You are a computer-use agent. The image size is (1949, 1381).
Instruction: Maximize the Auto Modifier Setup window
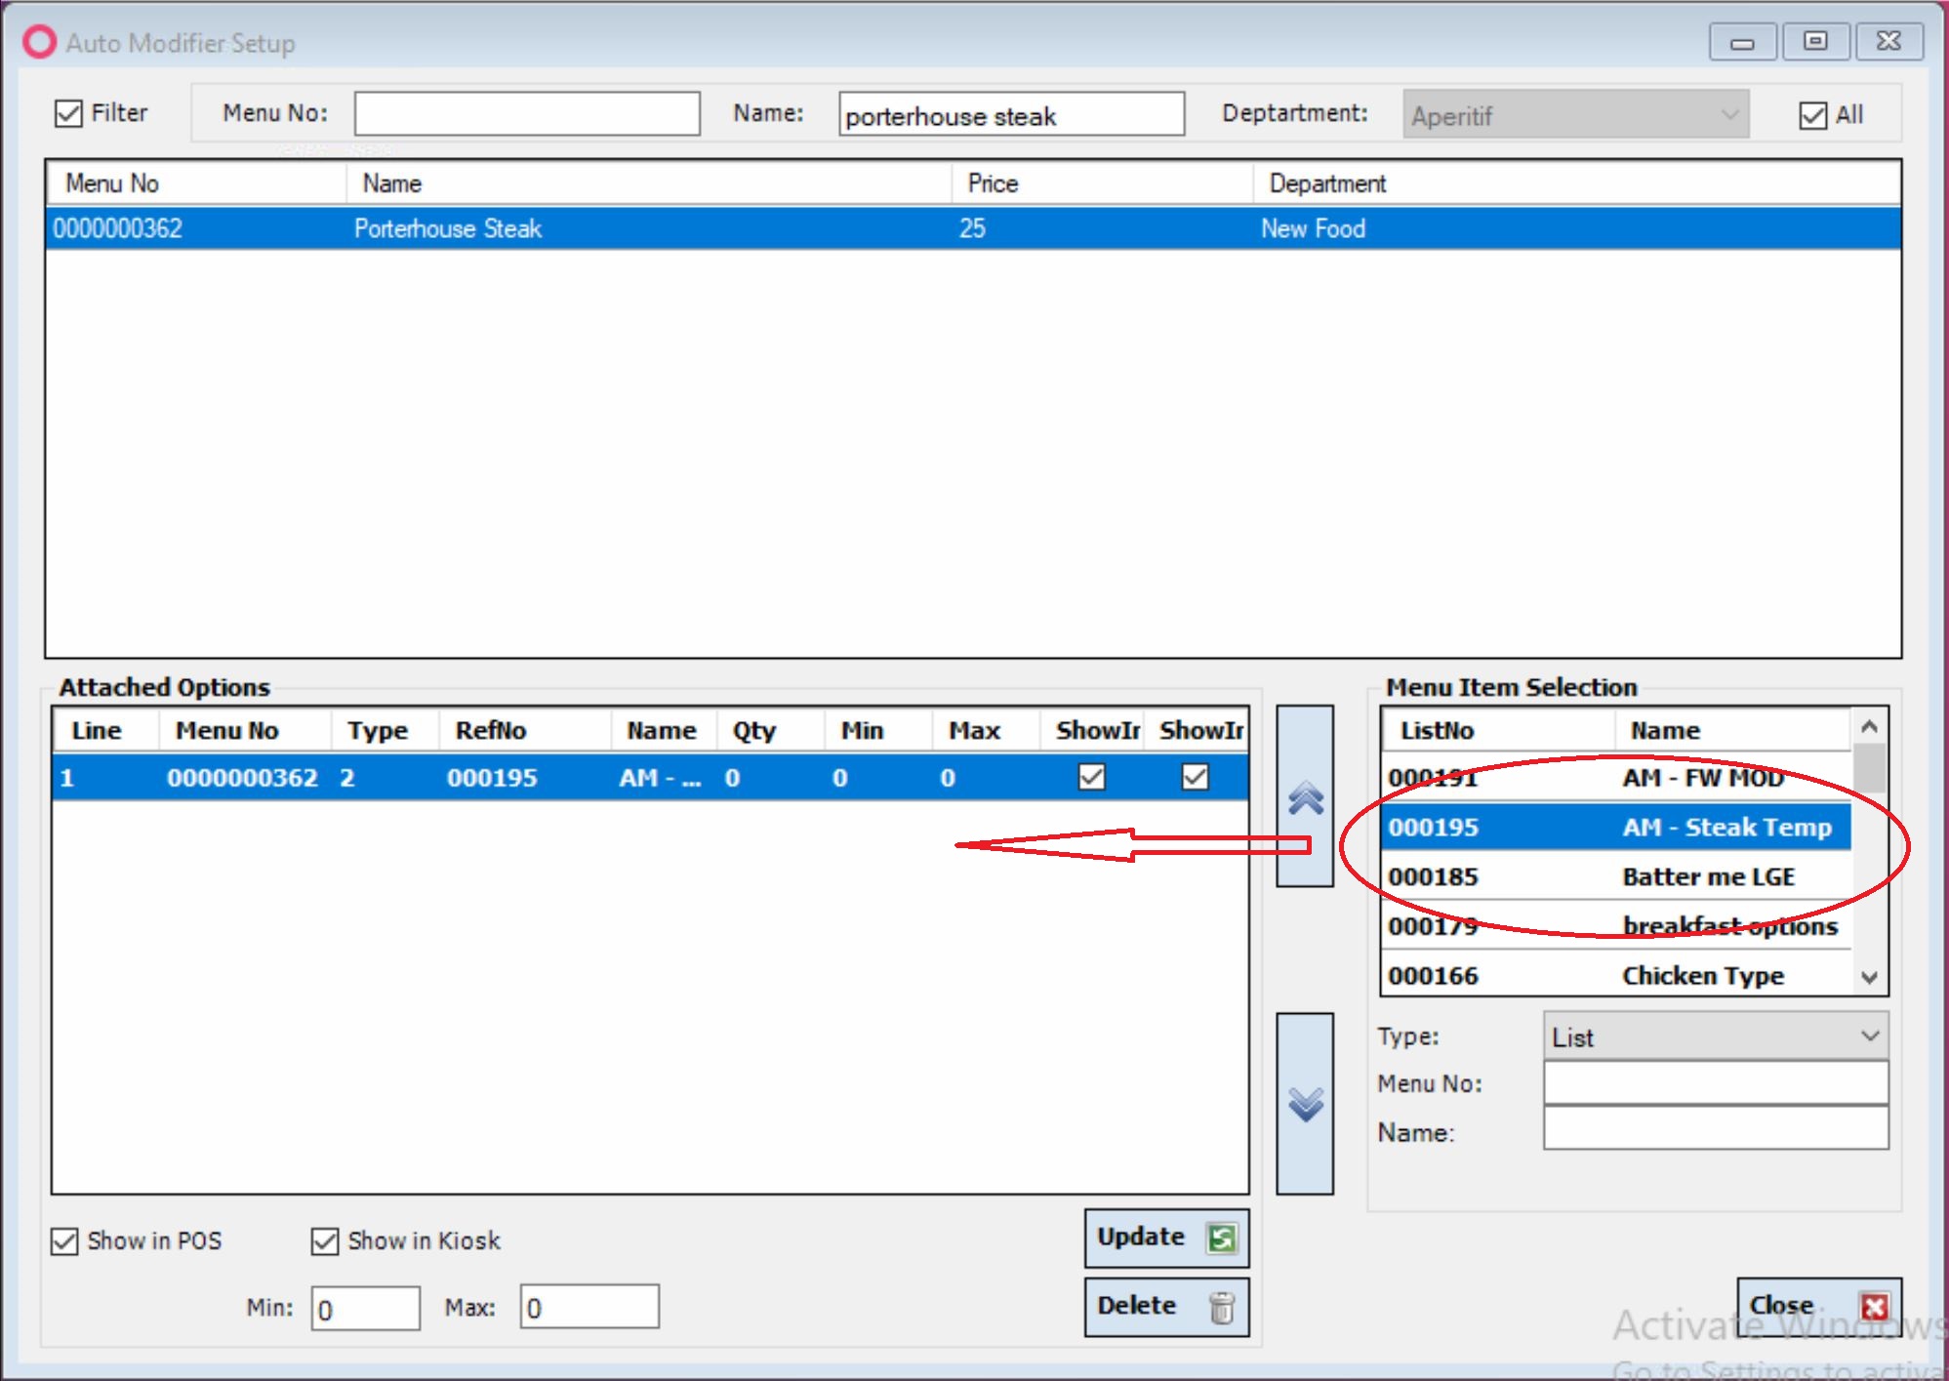click(x=1815, y=42)
